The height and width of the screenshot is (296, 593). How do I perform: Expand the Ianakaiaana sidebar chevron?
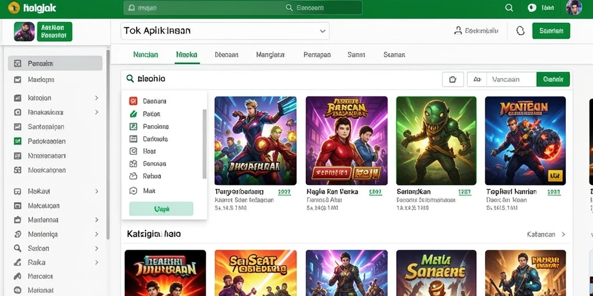pyautogui.click(x=97, y=112)
